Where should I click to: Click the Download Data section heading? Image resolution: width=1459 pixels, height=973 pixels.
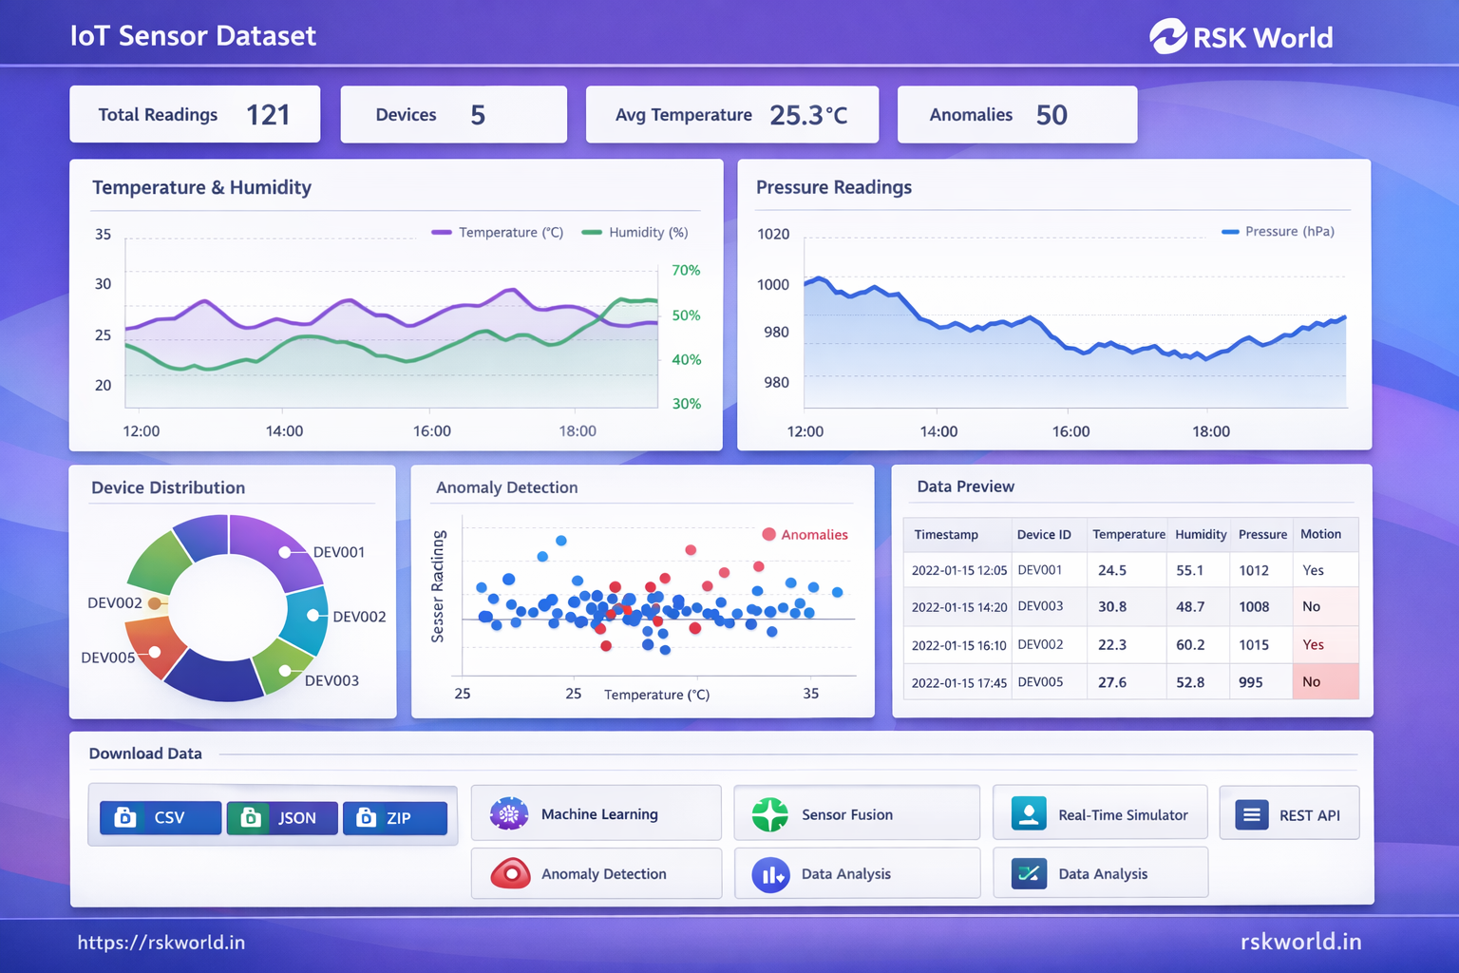click(145, 754)
